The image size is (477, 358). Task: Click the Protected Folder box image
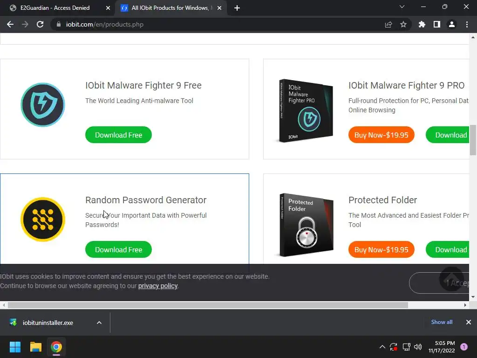click(307, 225)
